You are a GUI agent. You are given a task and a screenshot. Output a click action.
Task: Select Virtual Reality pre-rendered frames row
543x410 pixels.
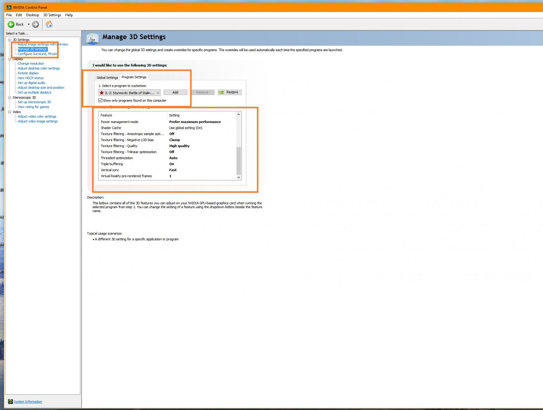coord(167,176)
